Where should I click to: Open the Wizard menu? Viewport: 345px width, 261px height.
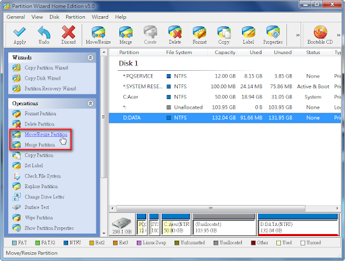100,17
